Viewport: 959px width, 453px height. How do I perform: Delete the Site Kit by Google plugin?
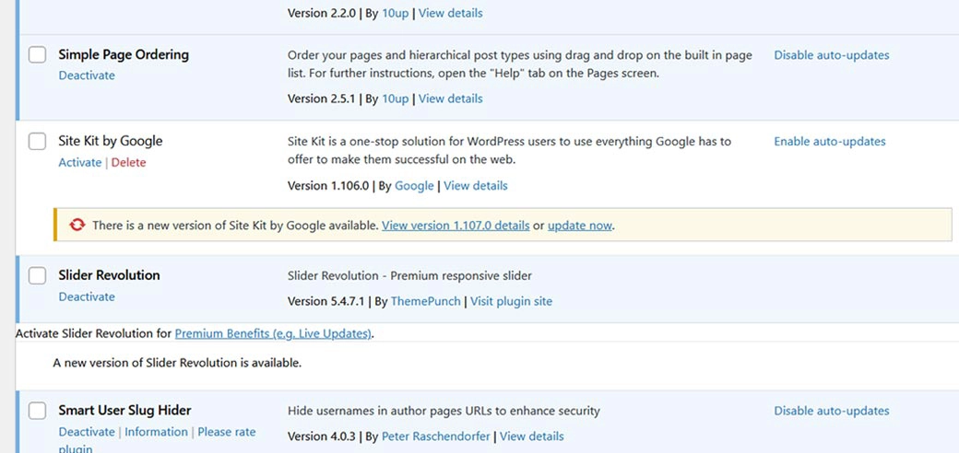[x=128, y=162]
